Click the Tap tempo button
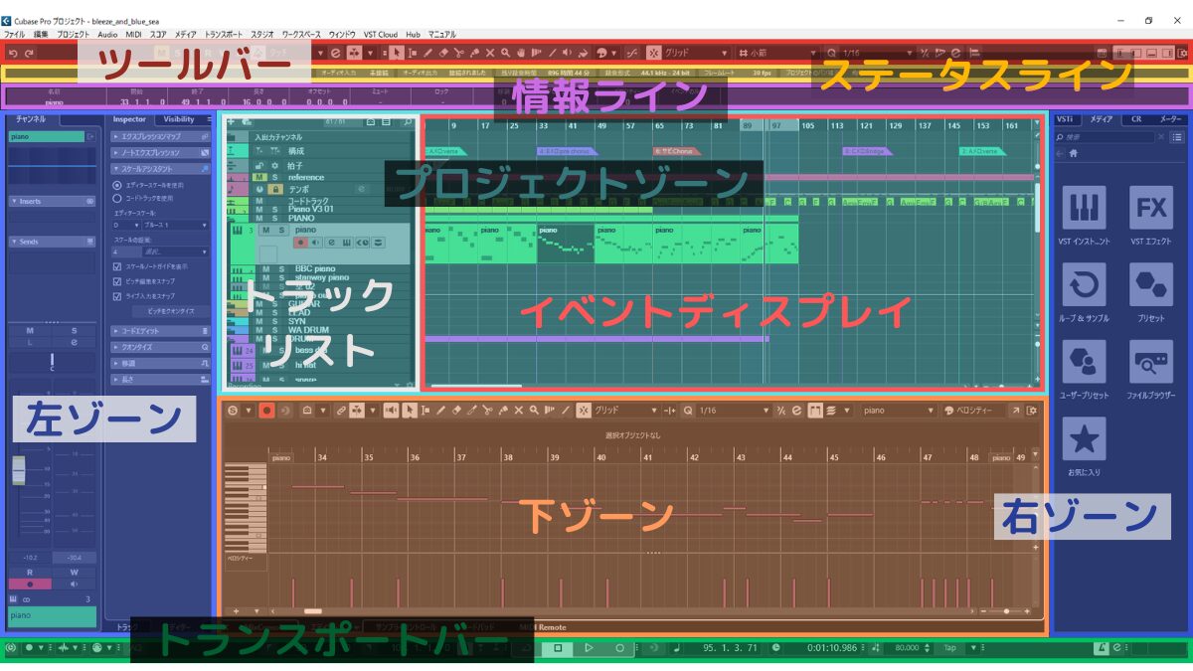 949,648
